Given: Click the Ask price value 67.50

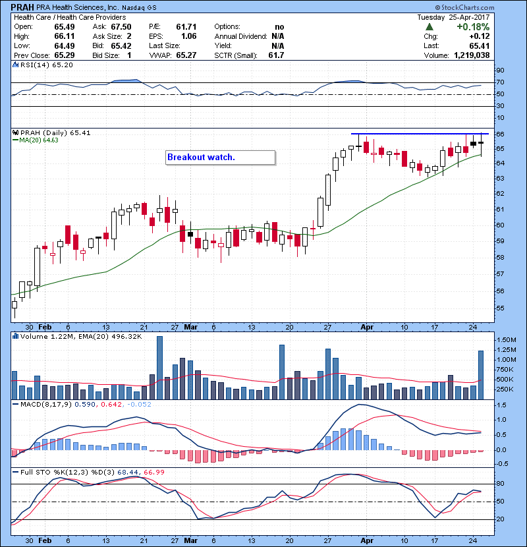Looking at the screenshot, I should (121, 27).
